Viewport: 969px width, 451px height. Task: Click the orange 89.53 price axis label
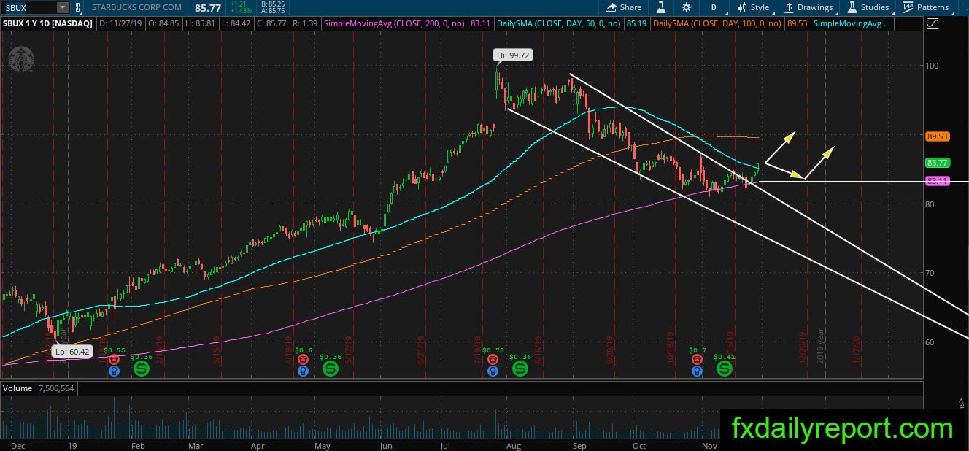coord(936,136)
